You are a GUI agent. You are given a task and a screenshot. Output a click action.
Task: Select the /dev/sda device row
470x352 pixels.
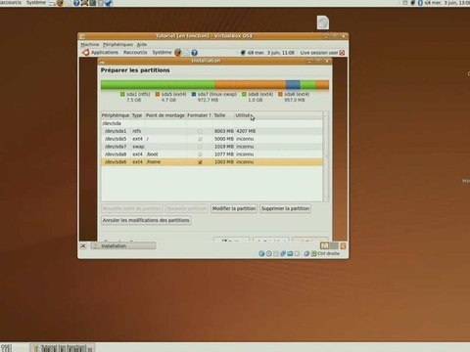(x=211, y=123)
